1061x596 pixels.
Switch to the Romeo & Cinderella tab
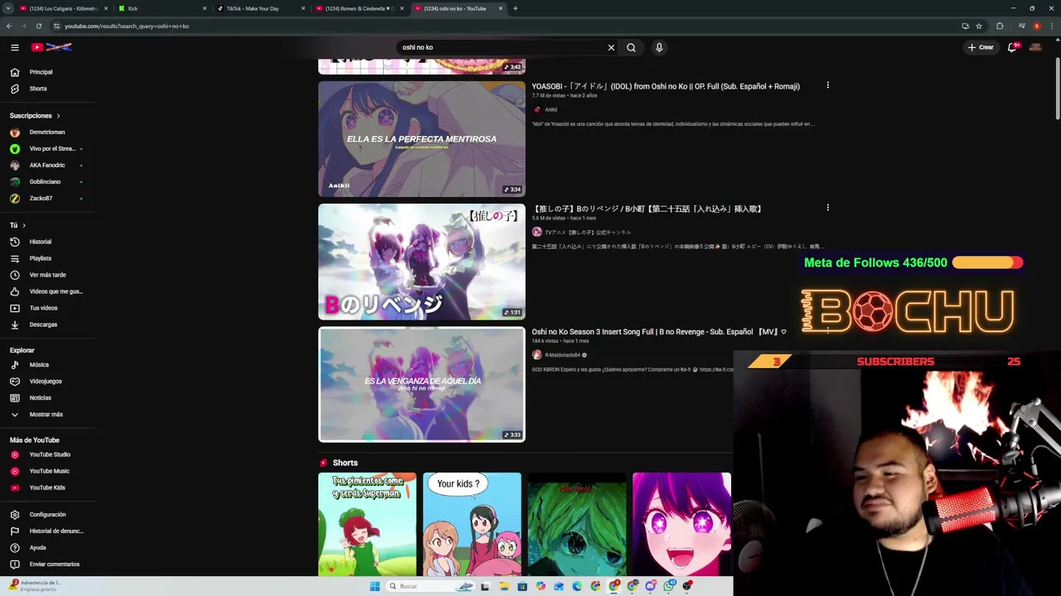[360, 8]
